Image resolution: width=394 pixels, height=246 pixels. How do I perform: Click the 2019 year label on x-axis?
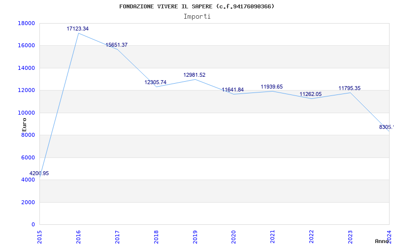point(195,236)
